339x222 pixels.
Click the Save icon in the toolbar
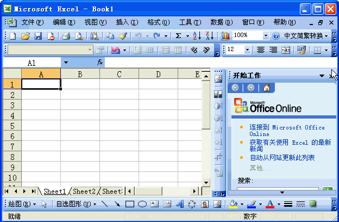[x=38, y=36]
